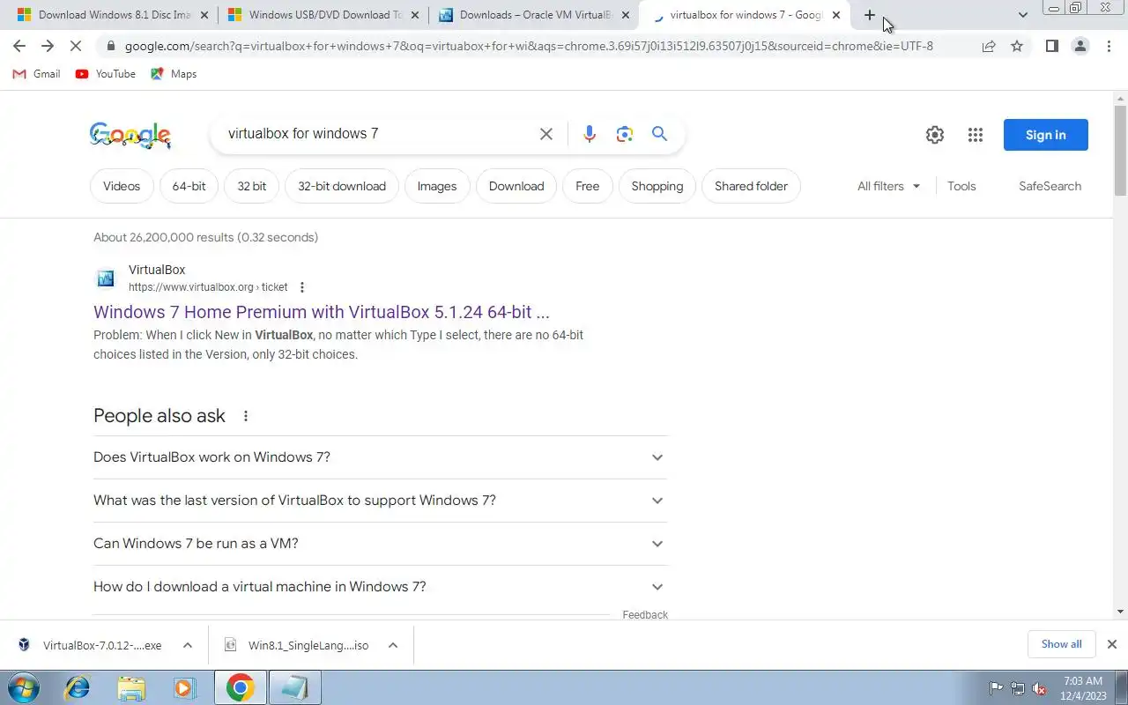Open People also ask options menu
Viewport: 1128px width, 705px height.
246,416
